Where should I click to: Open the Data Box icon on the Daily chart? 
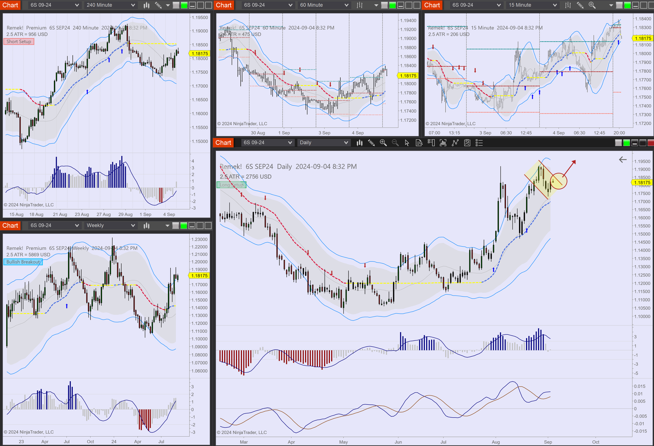click(x=419, y=143)
